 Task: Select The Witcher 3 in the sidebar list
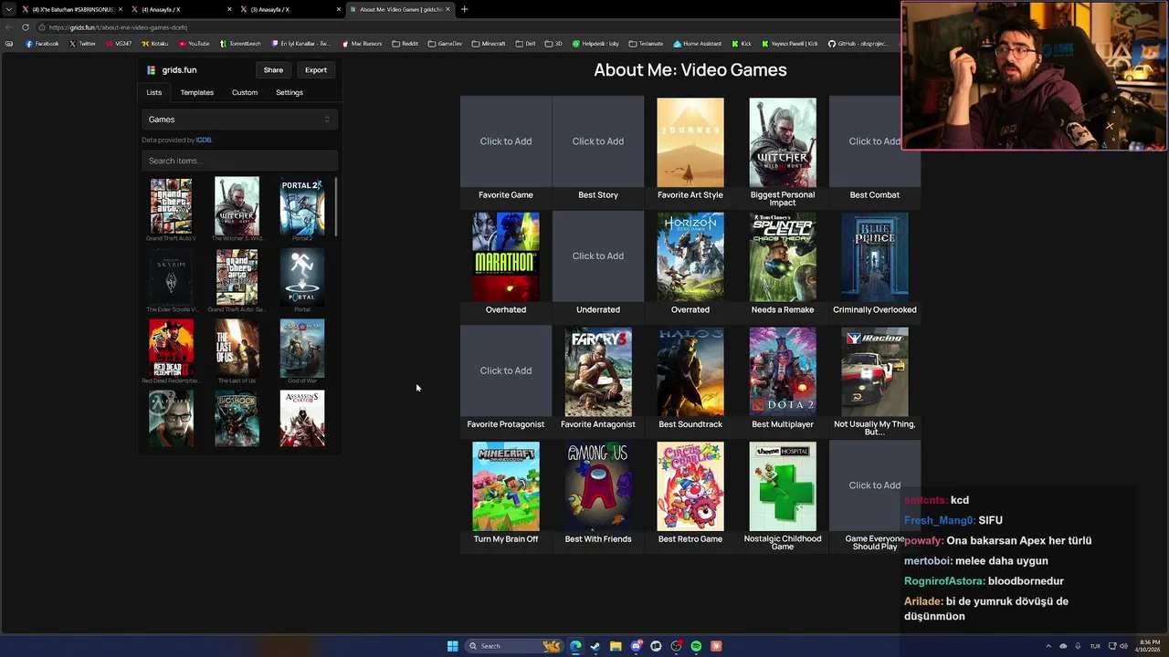(x=237, y=206)
